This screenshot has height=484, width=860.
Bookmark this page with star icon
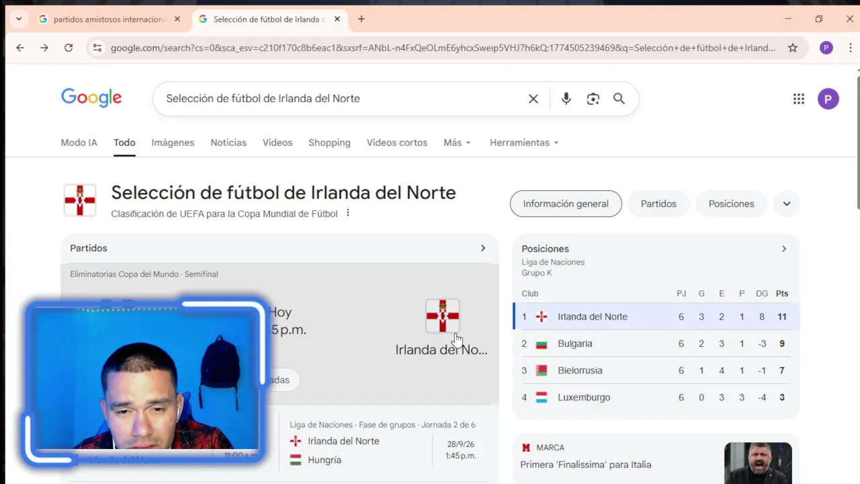pyautogui.click(x=793, y=48)
